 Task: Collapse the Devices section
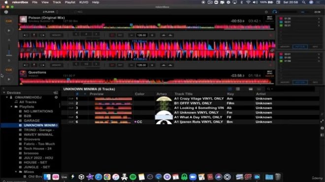point(4,93)
